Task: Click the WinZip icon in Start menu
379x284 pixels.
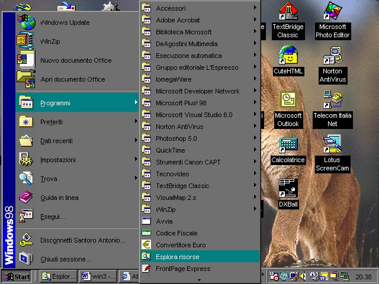Action: 25,41
